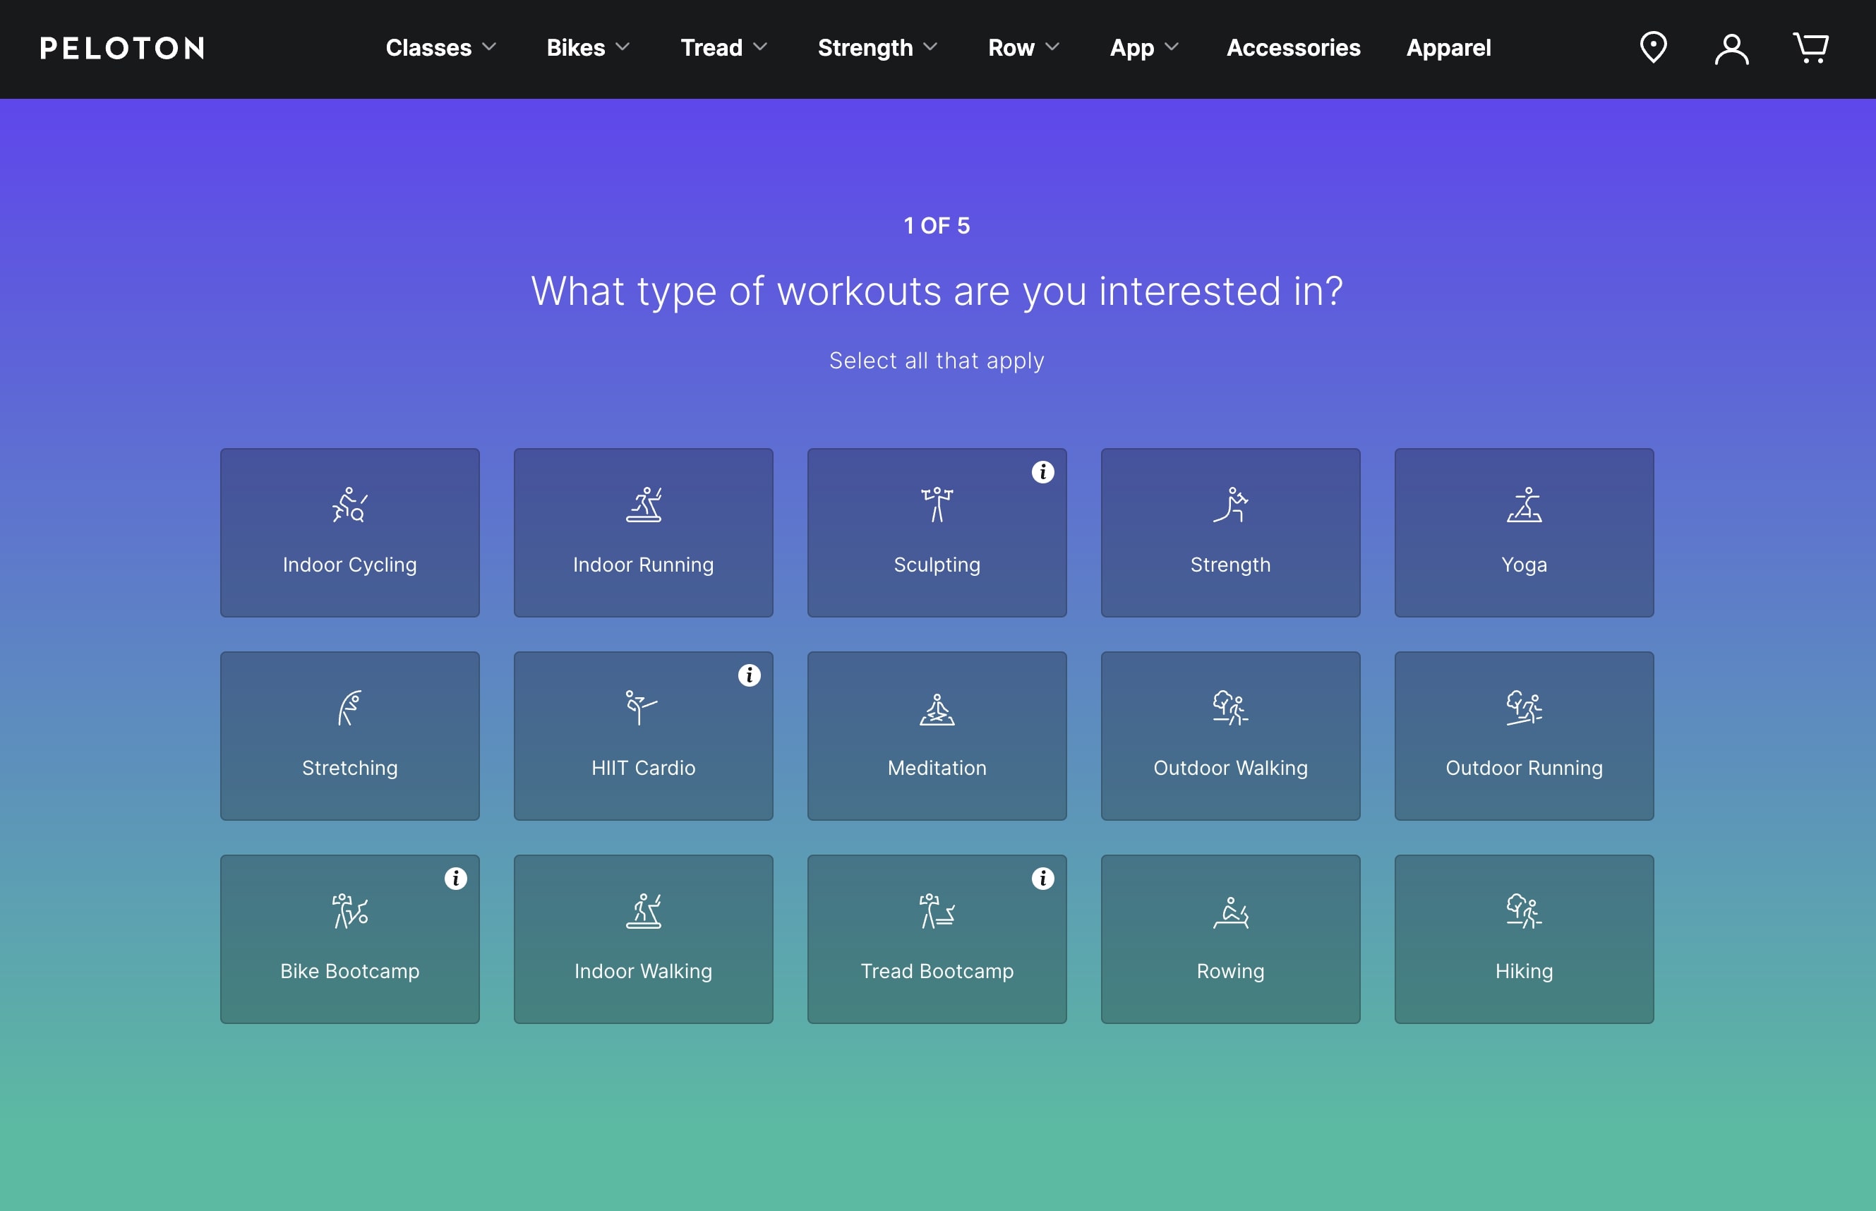Show info for Tread Bootcamp
Image resolution: width=1876 pixels, height=1211 pixels.
coord(1042,879)
